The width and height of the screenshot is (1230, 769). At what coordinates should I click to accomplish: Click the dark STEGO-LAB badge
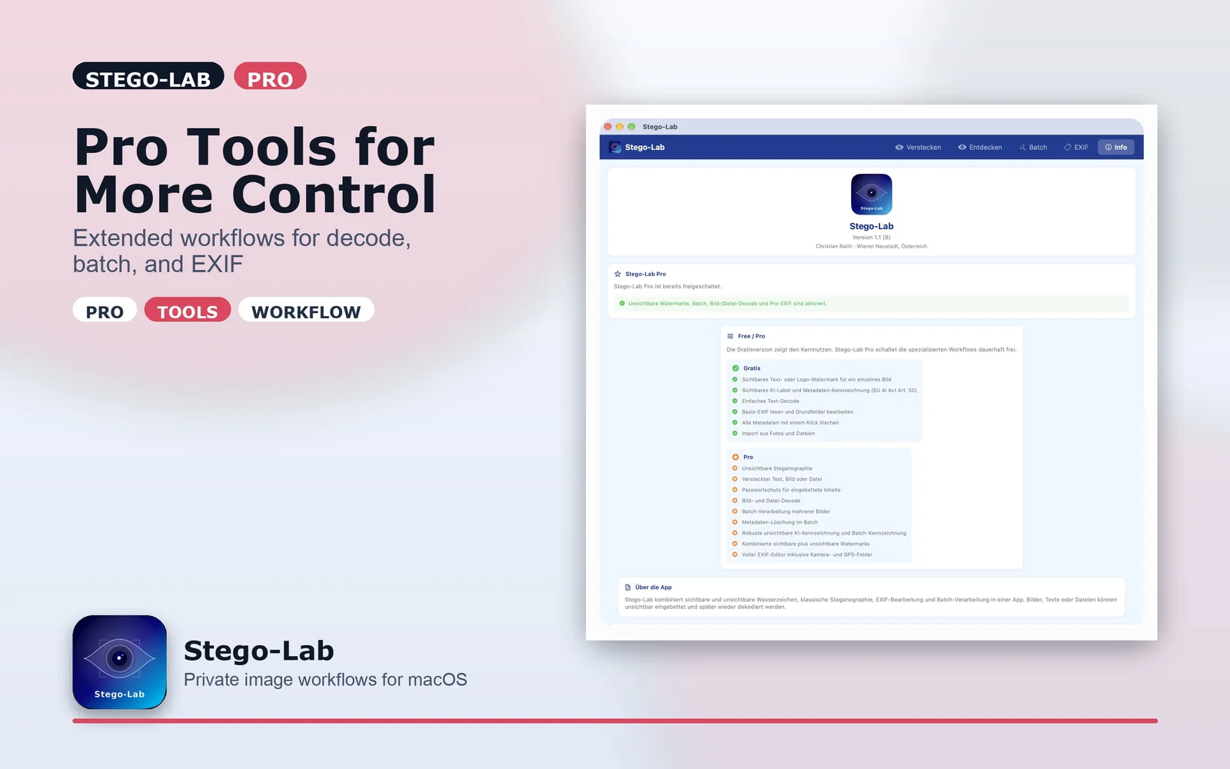[x=148, y=76]
